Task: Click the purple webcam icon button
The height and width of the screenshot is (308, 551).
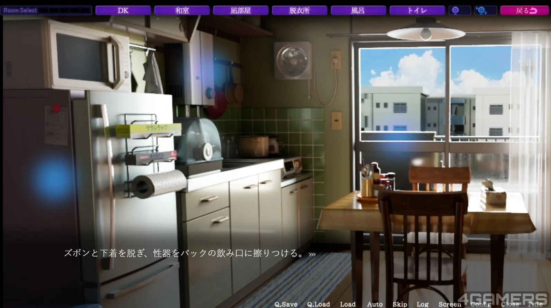Action: (460, 10)
